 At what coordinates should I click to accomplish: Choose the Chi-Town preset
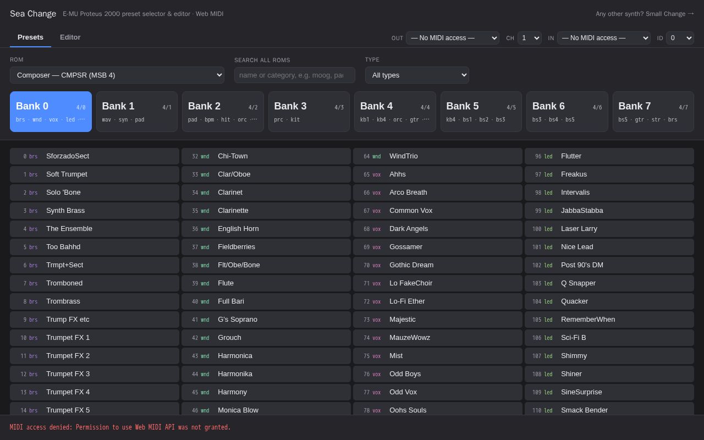tap(266, 156)
